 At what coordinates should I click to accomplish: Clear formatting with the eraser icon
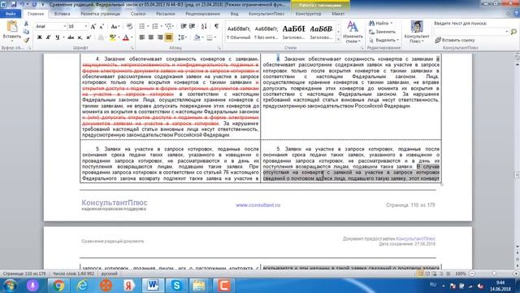point(129,27)
